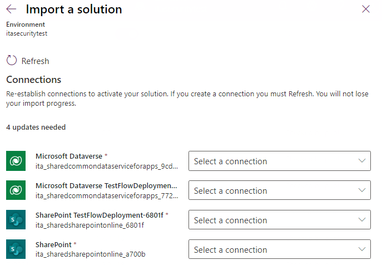Screen dimensions: 382x265
Task: Close the Import a solution panel
Action: pos(366,9)
